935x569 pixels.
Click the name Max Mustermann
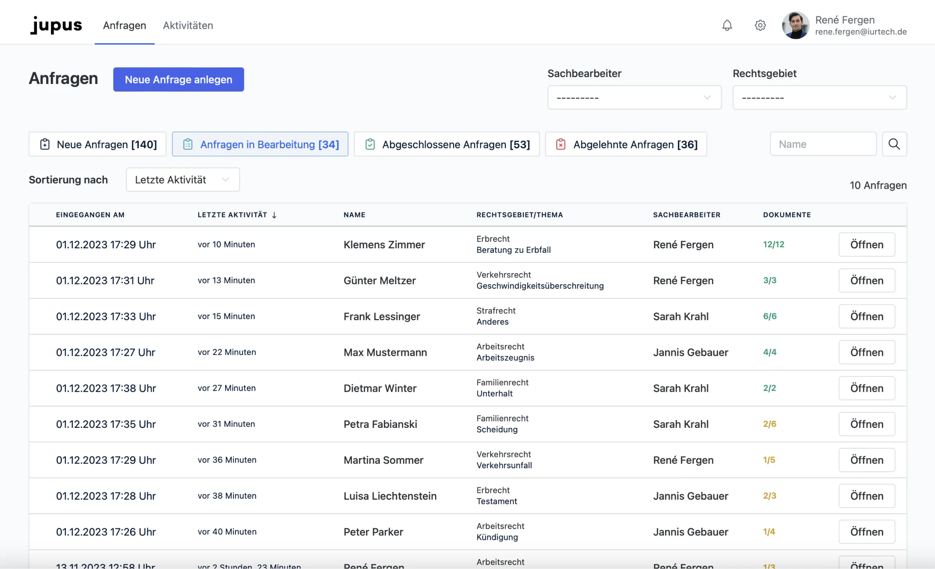pyautogui.click(x=385, y=353)
